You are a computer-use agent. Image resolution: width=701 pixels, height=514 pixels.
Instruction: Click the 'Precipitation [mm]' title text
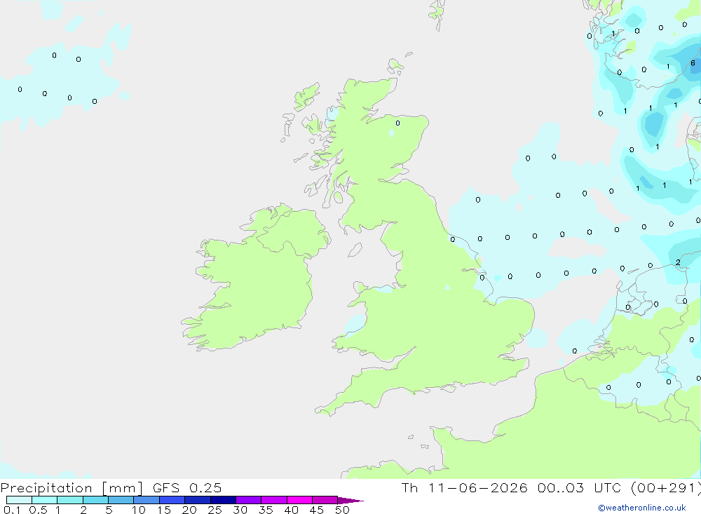pos(72,488)
